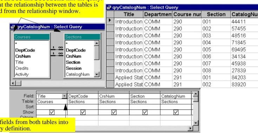Click the DeptCode join line between tables

(x=57, y=49)
